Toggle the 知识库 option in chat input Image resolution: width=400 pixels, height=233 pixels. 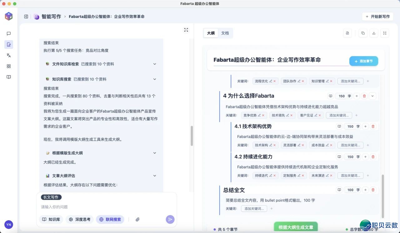(x=51, y=219)
